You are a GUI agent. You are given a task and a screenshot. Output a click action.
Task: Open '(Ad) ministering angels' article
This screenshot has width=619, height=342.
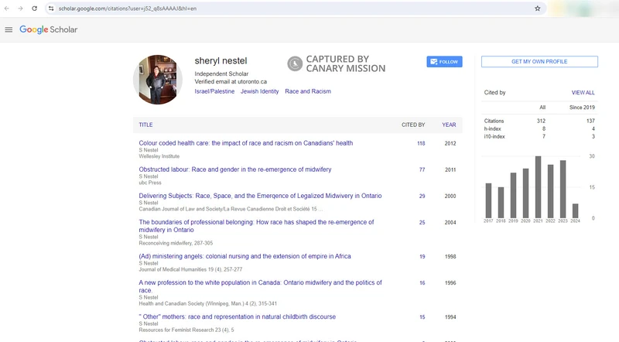click(x=245, y=256)
